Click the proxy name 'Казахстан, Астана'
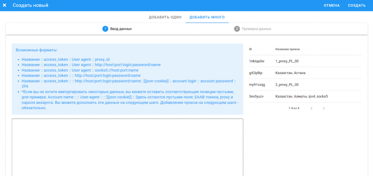Screen dimensions: 373x176 (290, 73)
